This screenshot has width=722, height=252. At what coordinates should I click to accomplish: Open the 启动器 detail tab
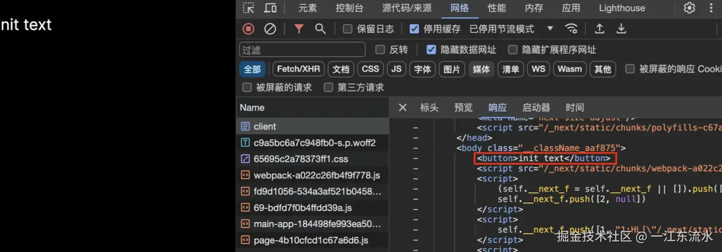pos(537,107)
